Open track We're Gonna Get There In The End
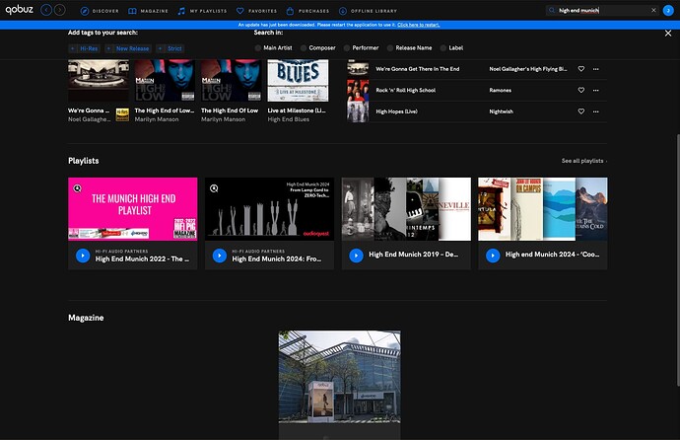The image size is (680, 440). point(417,68)
